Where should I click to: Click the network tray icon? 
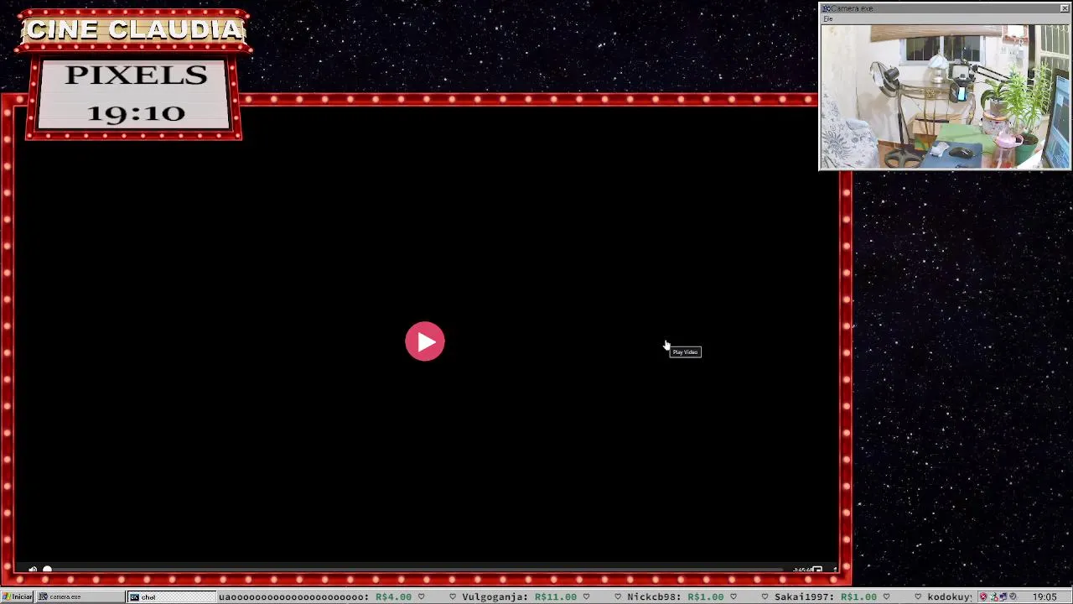tap(1003, 596)
